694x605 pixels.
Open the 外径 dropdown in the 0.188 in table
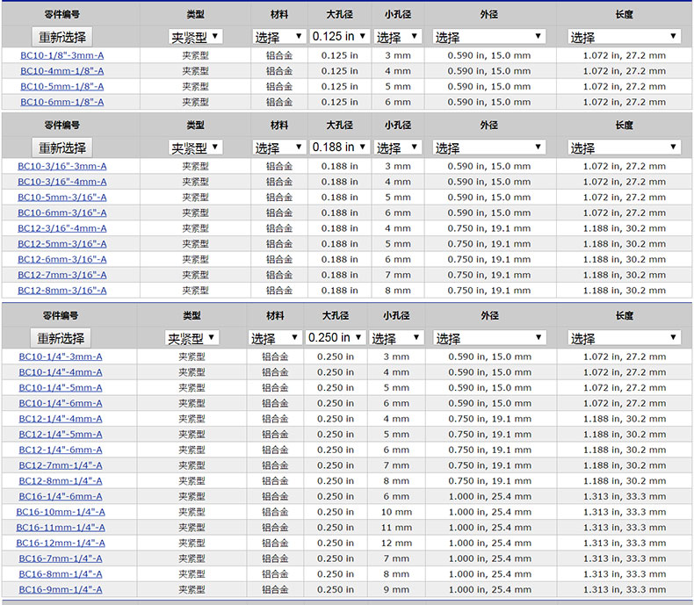click(x=489, y=148)
